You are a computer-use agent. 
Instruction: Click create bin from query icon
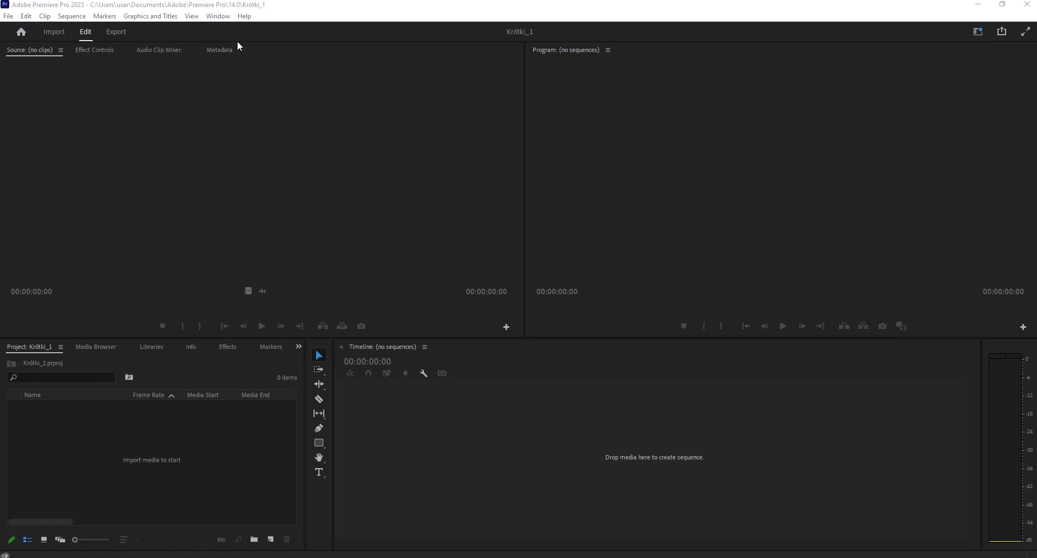pyautogui.click(x=129, y=377)
